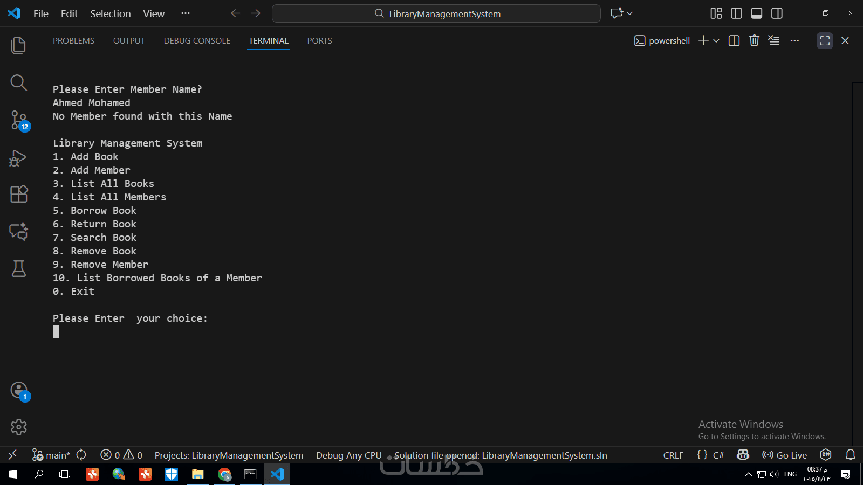Go forward with the right arrow

pos(256,13)
